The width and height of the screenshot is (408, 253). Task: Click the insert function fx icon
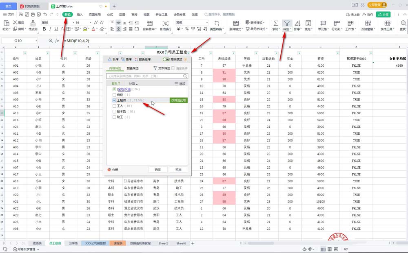pos(57,41)
